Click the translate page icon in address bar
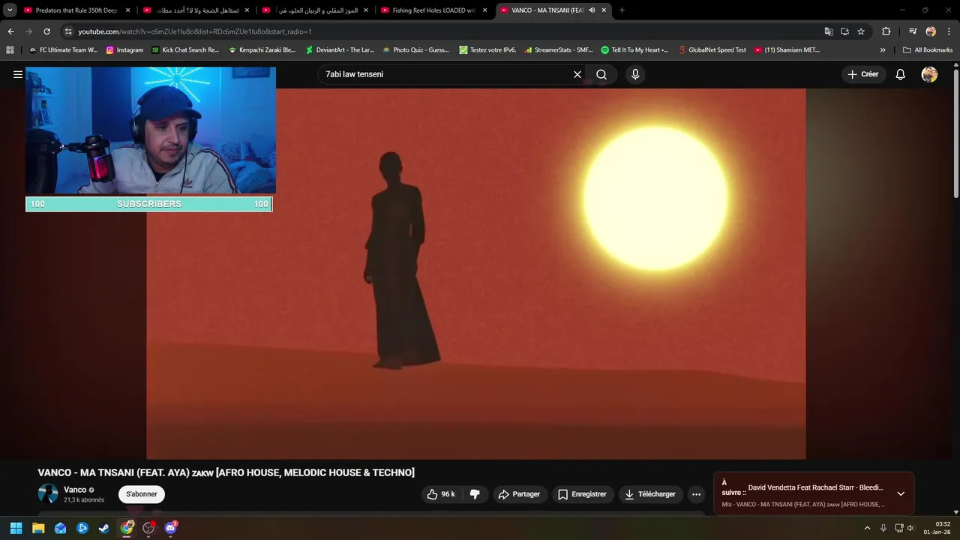The width and height of the screenshot is (960, 540). pos(829,31)
